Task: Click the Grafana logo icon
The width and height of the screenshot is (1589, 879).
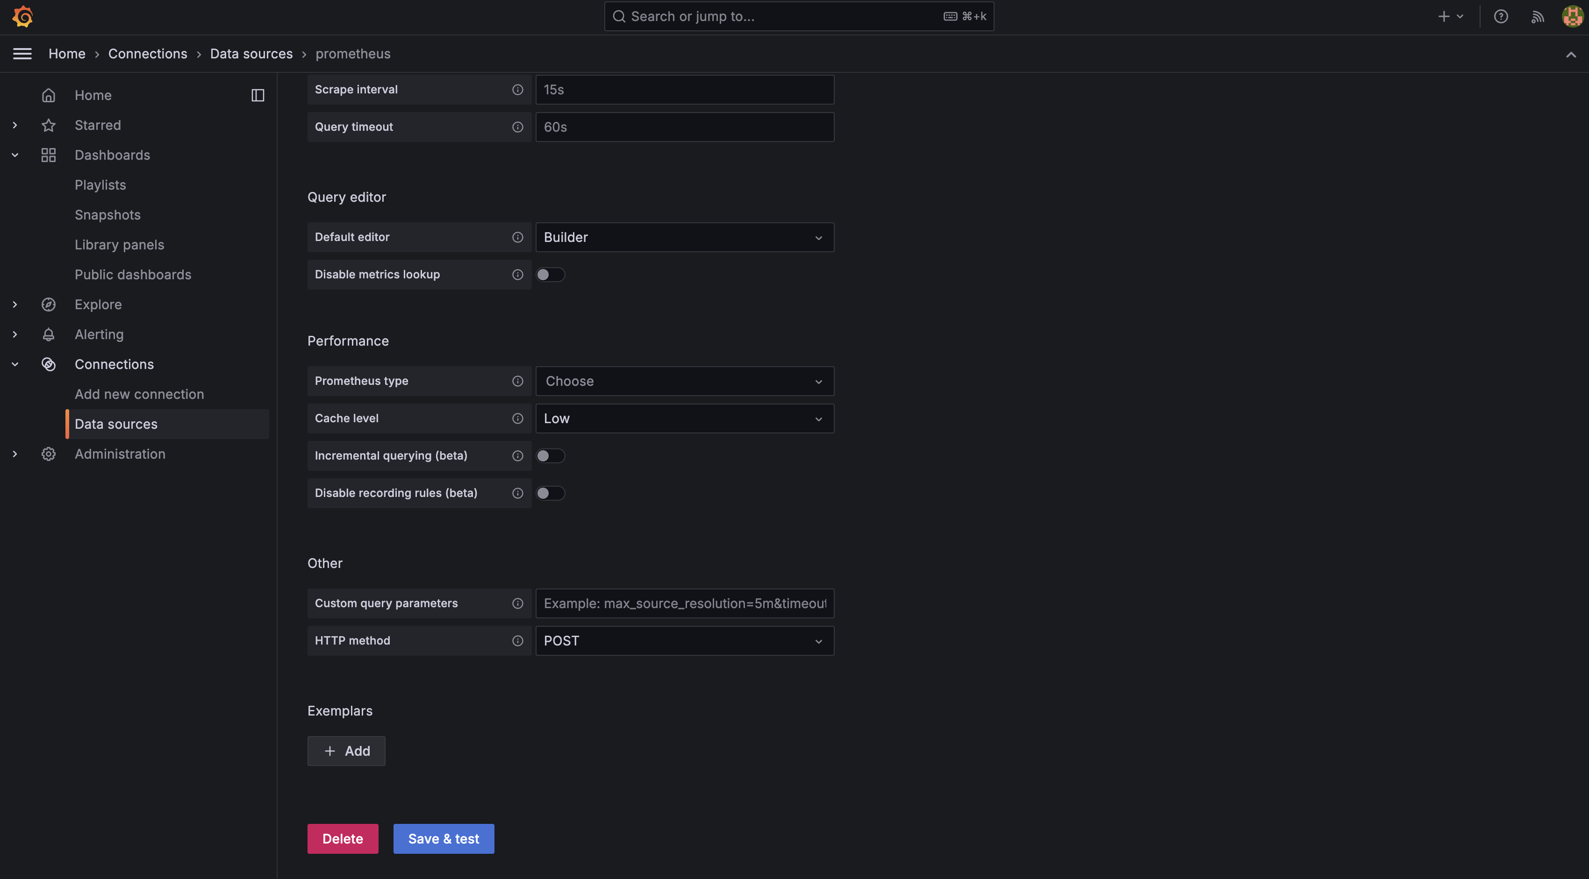Action: [23, 17]
